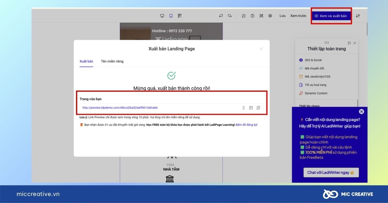This screenshot has width=388, height=203.
Task: Click the undo arrow icon
Action: [221, 16]
